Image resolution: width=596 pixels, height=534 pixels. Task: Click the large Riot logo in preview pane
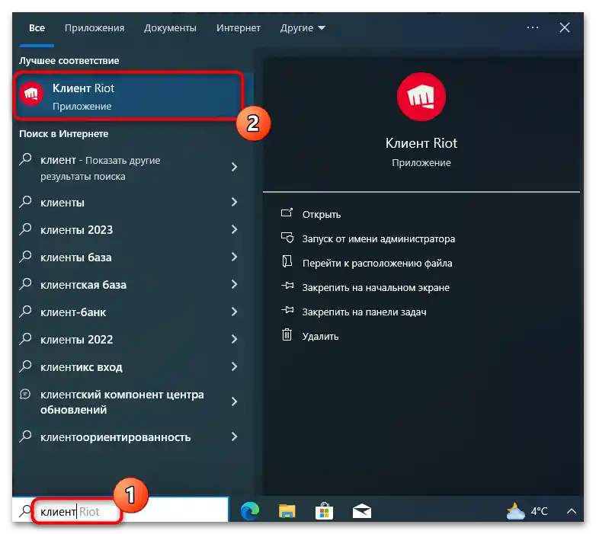click(x=421, y=97)
